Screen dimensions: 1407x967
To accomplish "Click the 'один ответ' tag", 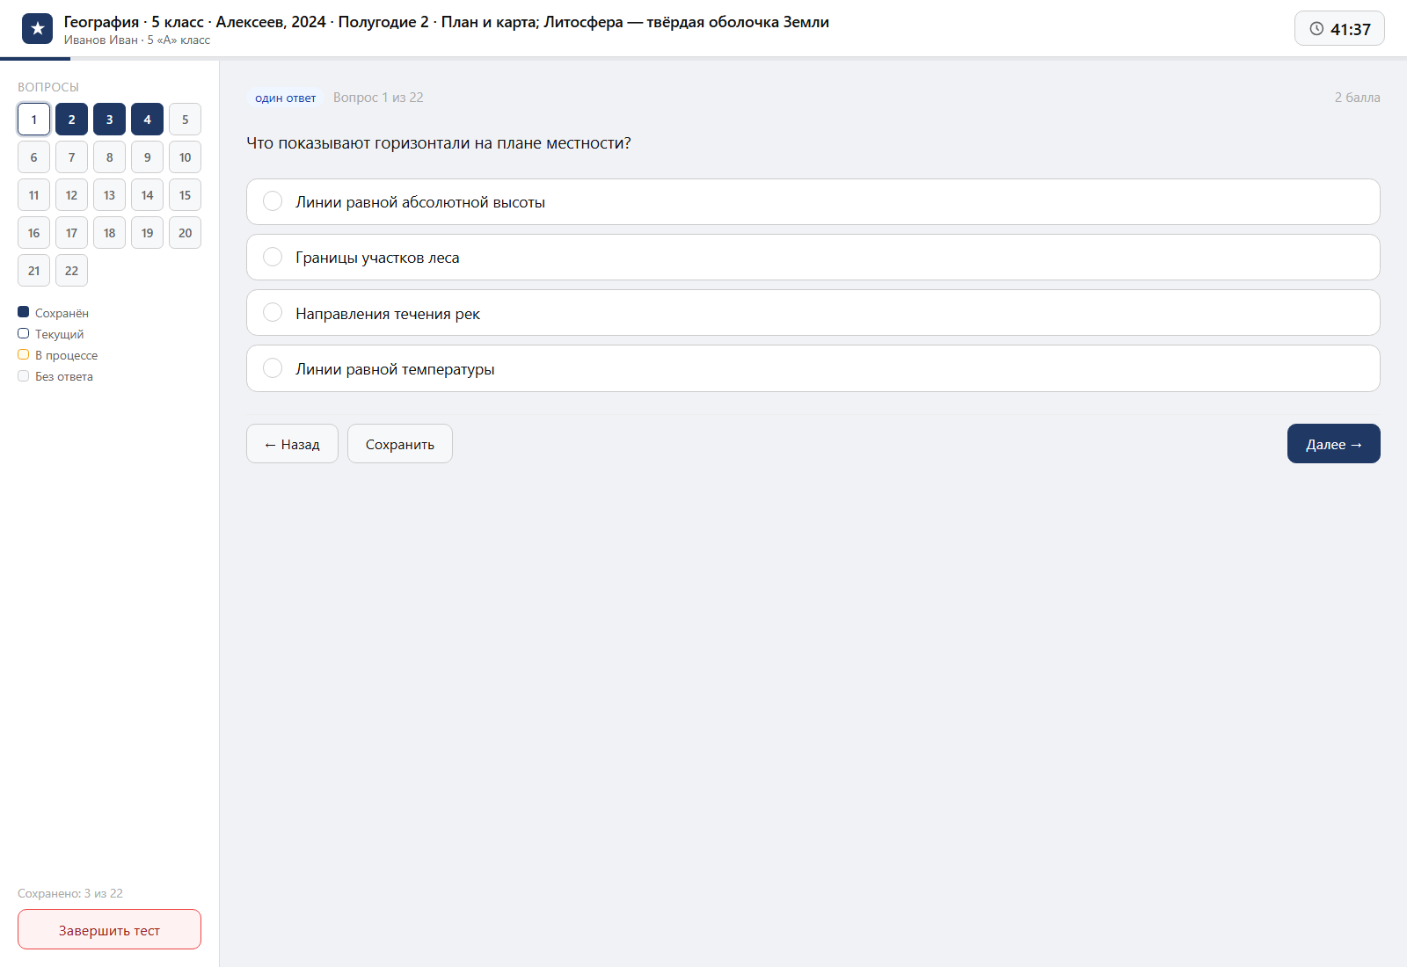I will [286, 98].
